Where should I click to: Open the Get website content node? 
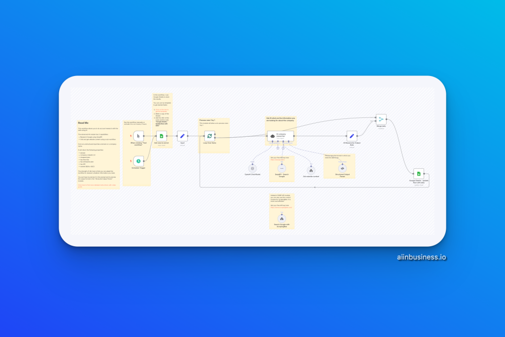(x=311, y=169)
